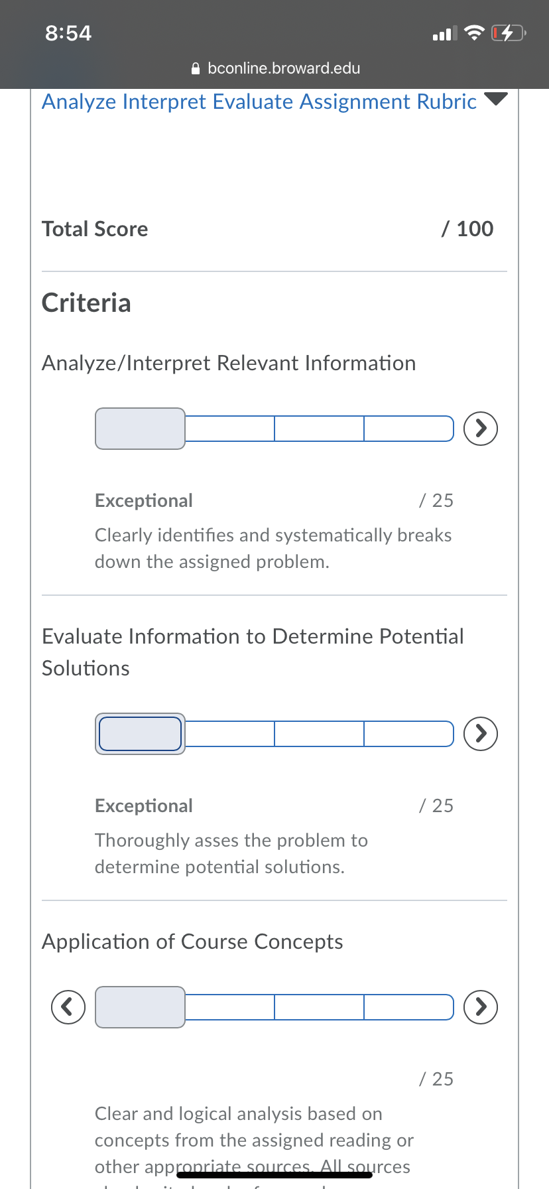Image resolution: width=549 pixels, height=1189 pixels.
Task: Select second level of Analyze/Interpret Relevant Information
Action: click(230, 429)
